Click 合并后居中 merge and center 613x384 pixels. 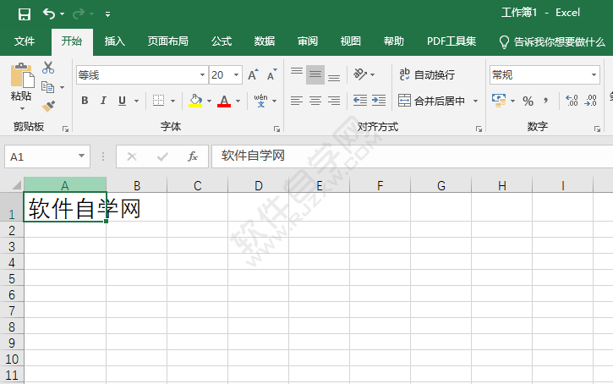[x=431, y=101]
